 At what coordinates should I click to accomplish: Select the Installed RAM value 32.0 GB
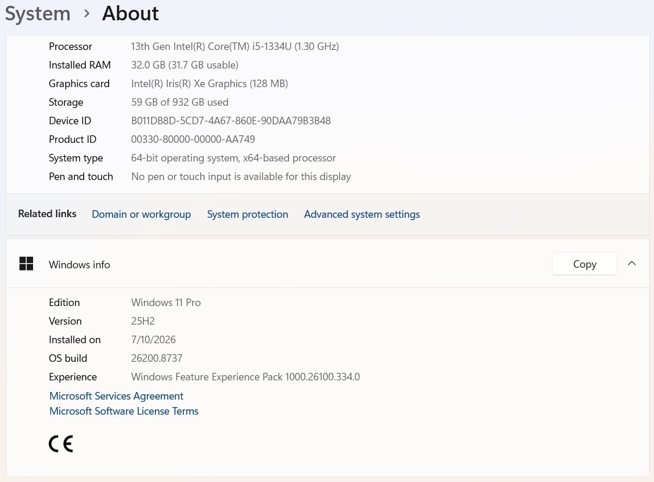click(185, 65)
